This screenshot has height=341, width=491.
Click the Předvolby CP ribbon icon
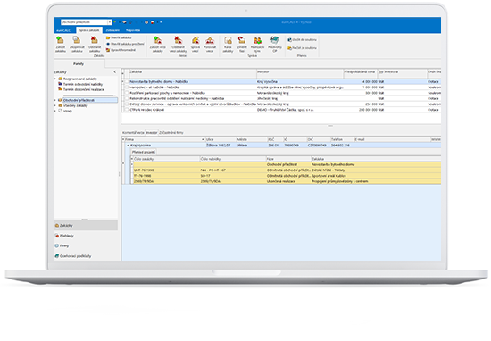point(275,44)
